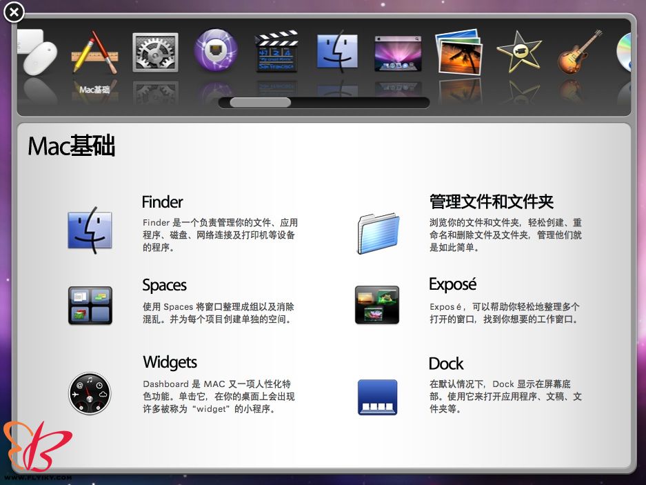This screenshot has height=485, width=646.
Task: Open the Spaces topic heading
Action: (x=164, y=286)
